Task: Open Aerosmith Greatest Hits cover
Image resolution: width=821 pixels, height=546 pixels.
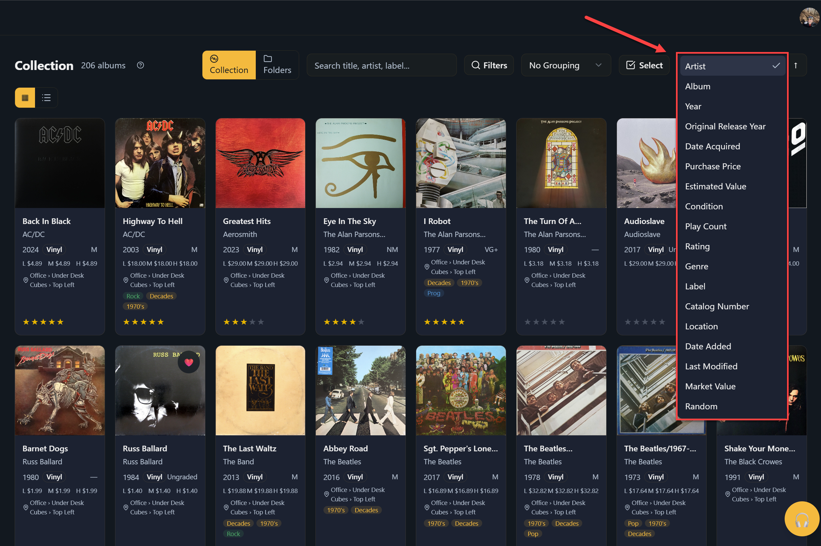Action: point(260,163)
